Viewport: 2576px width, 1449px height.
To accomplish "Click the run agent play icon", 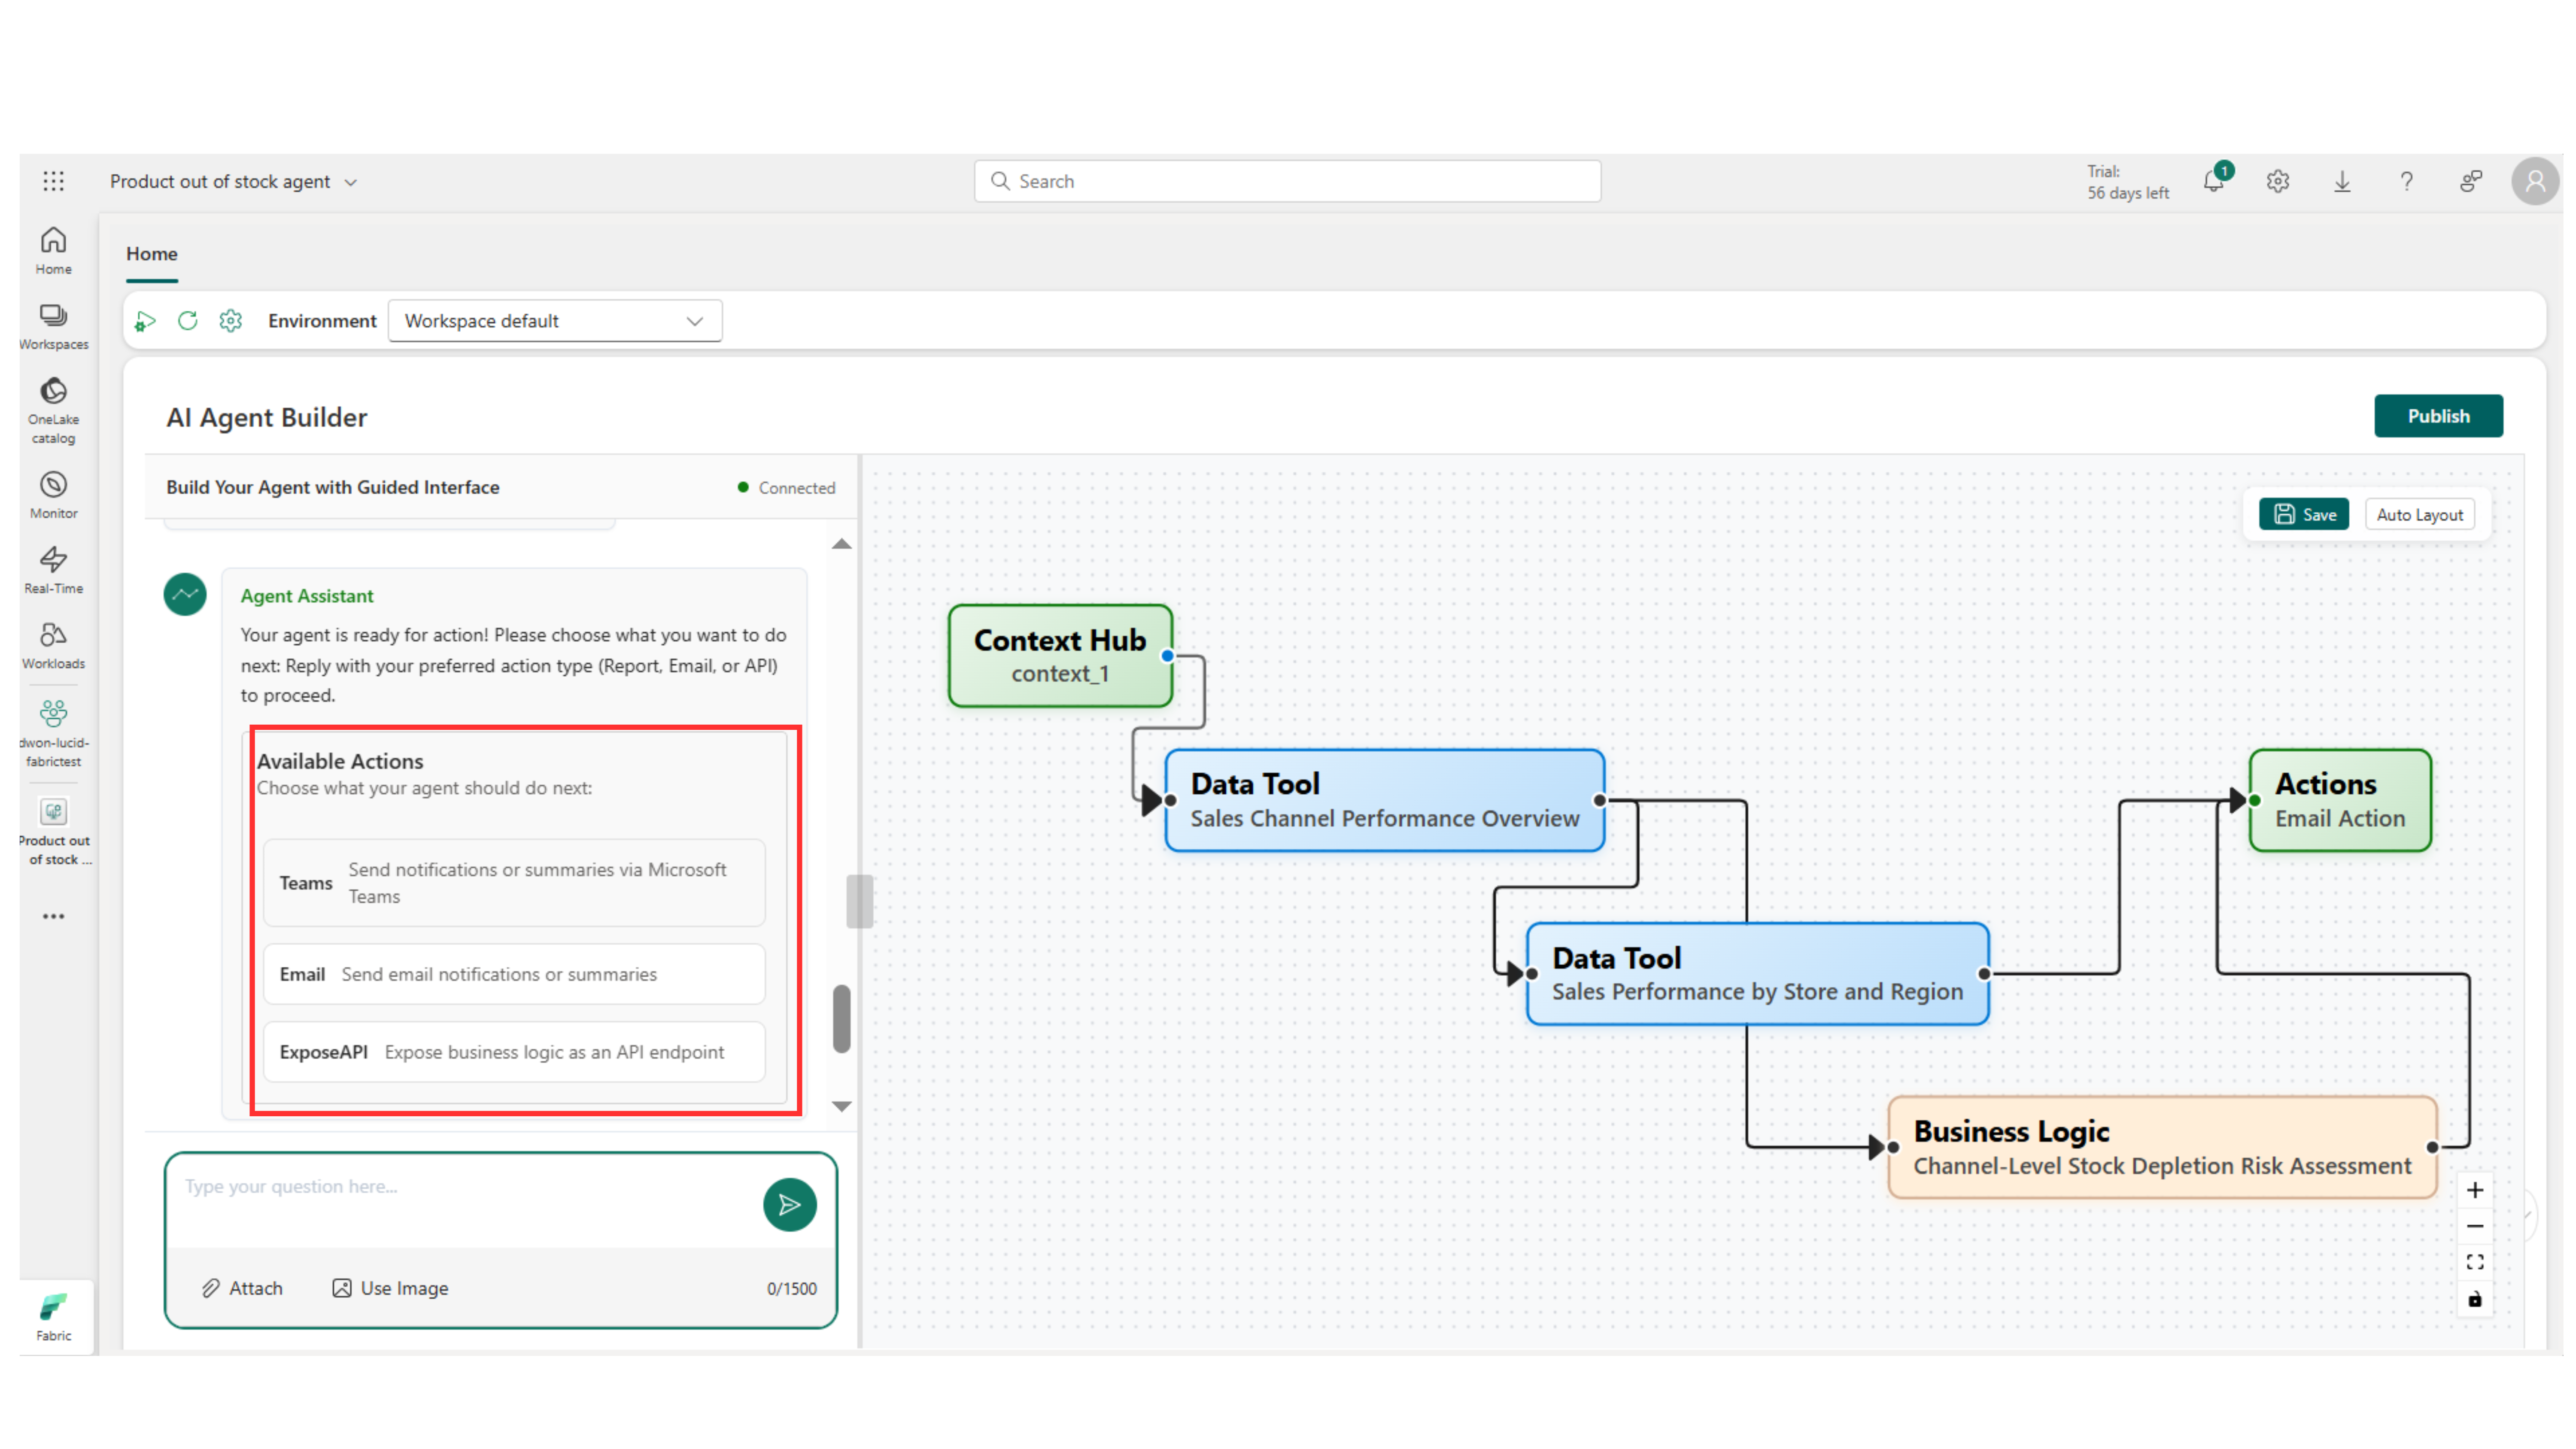I will [145, 321].
